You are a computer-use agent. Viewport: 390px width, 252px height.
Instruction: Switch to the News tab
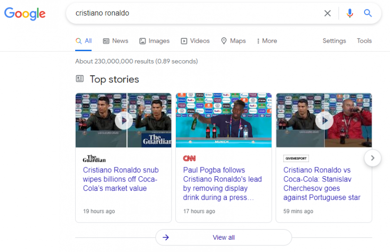pos(116,41)
